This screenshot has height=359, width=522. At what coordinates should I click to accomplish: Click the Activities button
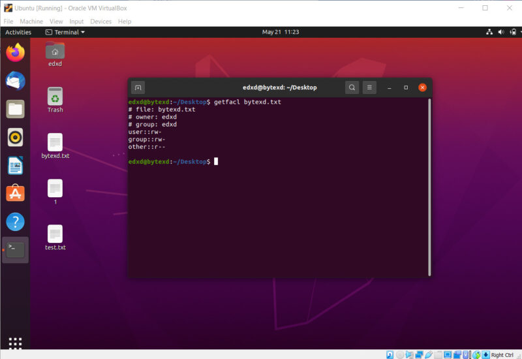point(18,32)
